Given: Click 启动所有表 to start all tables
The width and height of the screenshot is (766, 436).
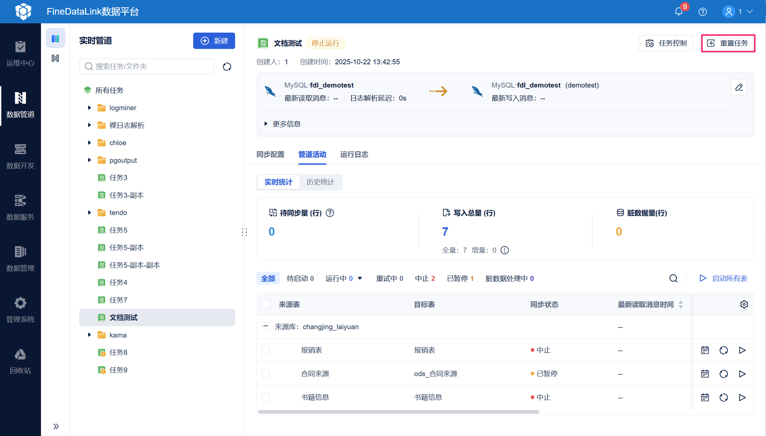Looking at the screenshot, I should pyautogui.click(x=723, y=278).
